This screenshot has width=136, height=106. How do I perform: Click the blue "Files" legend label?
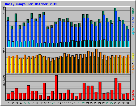[133, 21]
